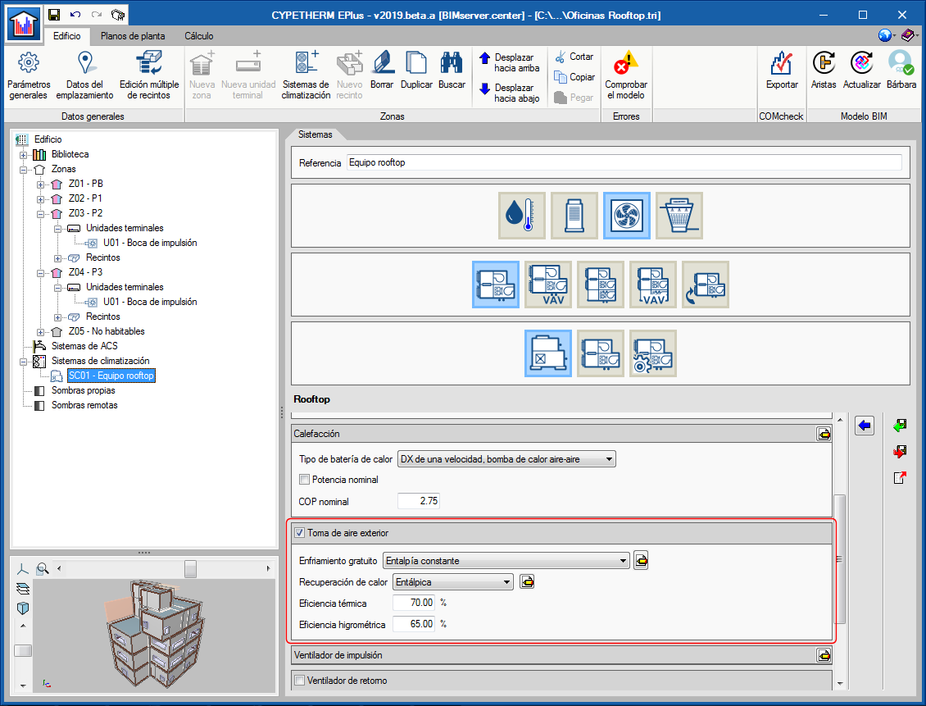Select Sombras remotas item
This screenshot has height=706, width=926.
[x=84, y=405]
